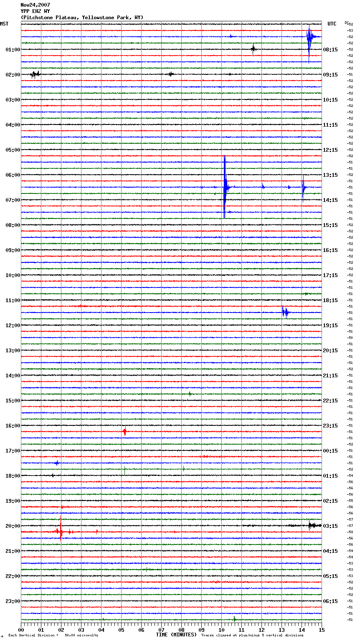This screenshot has height=641, width=355.
Task: Click the Nov24,2007 date header
Action: (x=35, y=5)
